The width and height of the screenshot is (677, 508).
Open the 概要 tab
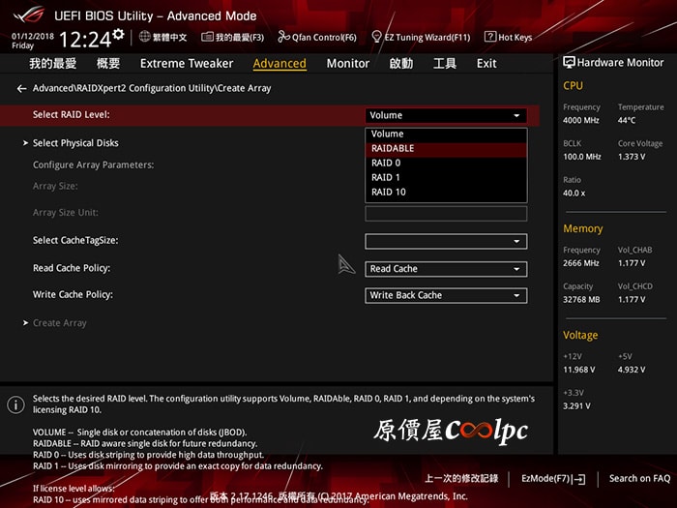(x=108, y=64)
